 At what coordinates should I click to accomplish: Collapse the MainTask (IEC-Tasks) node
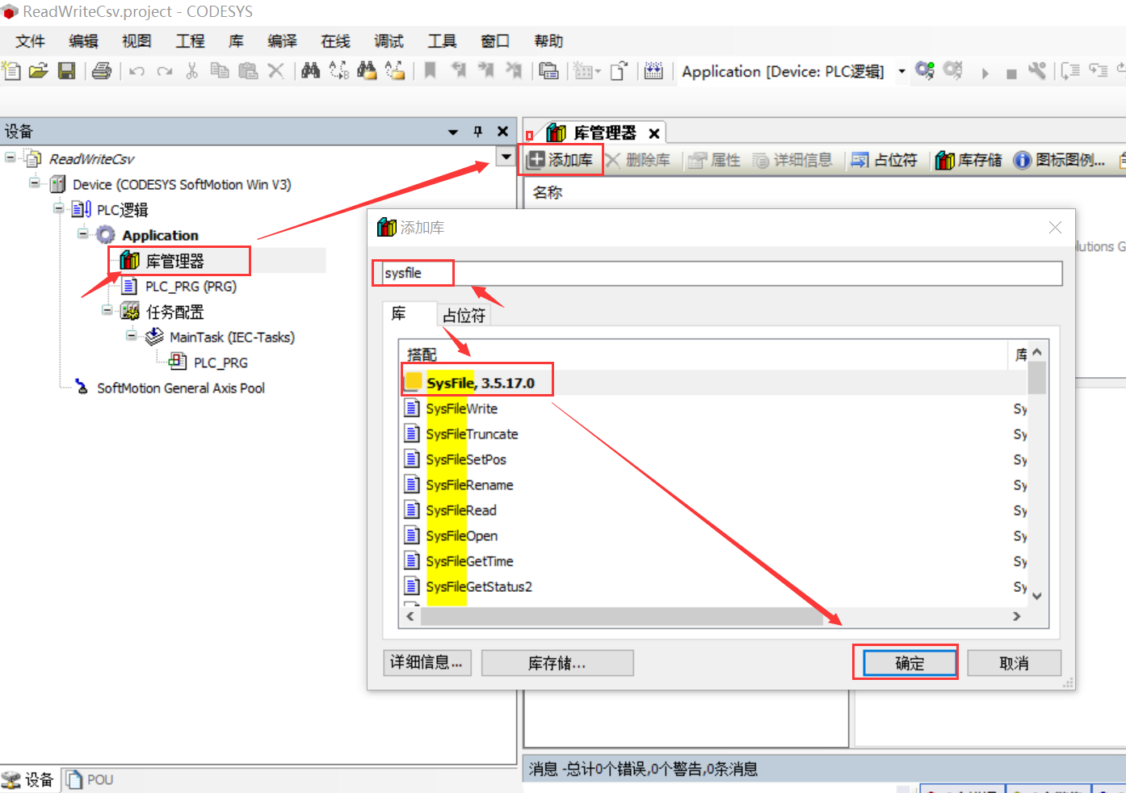click(x=131, y=337)
